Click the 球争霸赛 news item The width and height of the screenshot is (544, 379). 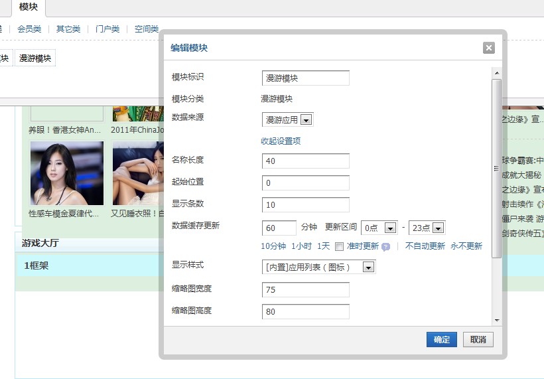click(523, 161)
